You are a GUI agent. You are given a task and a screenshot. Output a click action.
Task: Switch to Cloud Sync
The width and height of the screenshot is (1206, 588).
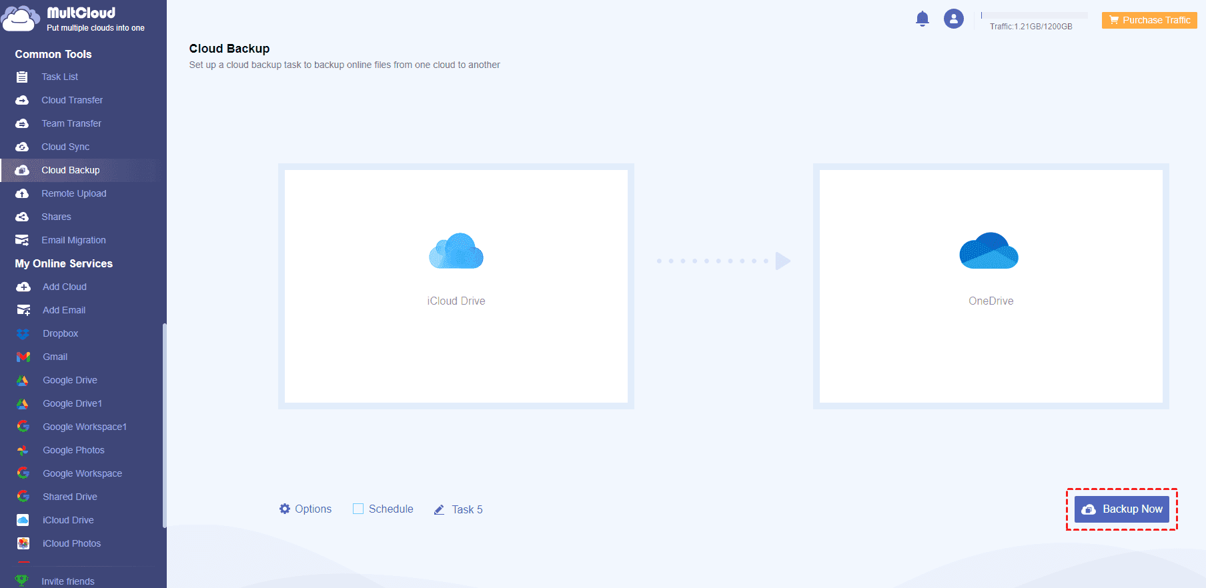(x=65, y=147)
